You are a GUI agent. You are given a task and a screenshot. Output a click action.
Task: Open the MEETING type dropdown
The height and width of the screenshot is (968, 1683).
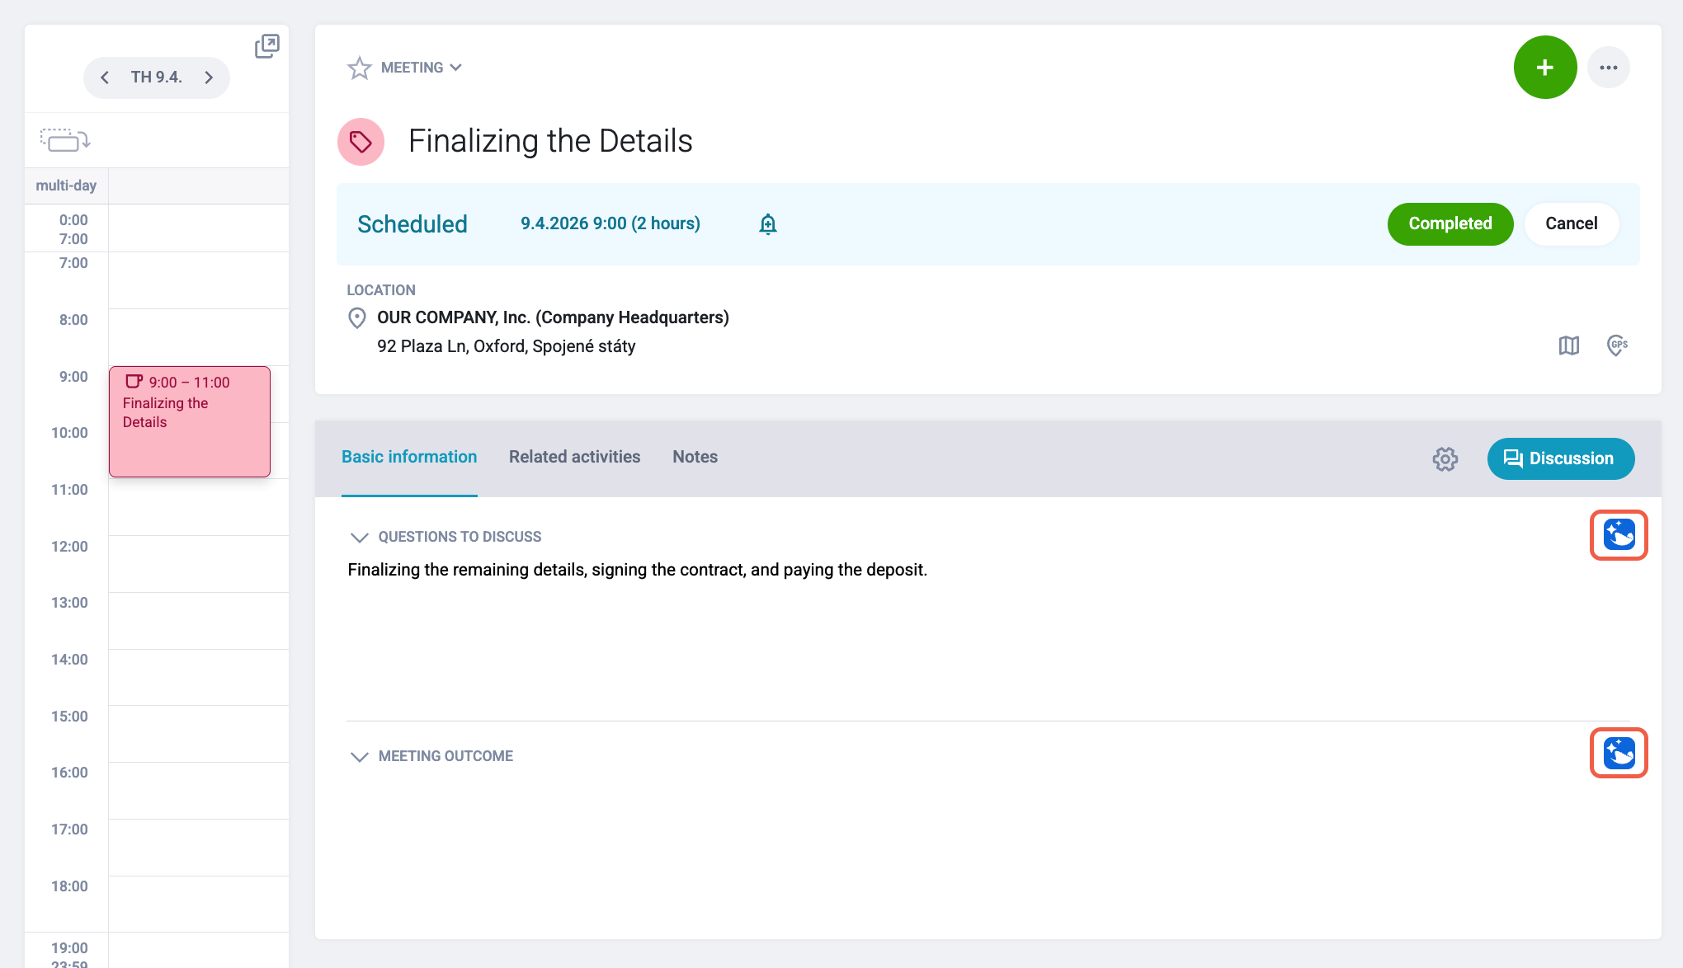click(x=422, y=68)
